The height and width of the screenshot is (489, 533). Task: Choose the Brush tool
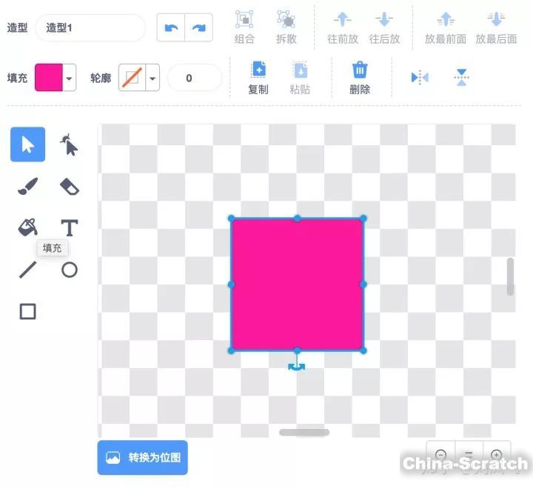[27, 186]
